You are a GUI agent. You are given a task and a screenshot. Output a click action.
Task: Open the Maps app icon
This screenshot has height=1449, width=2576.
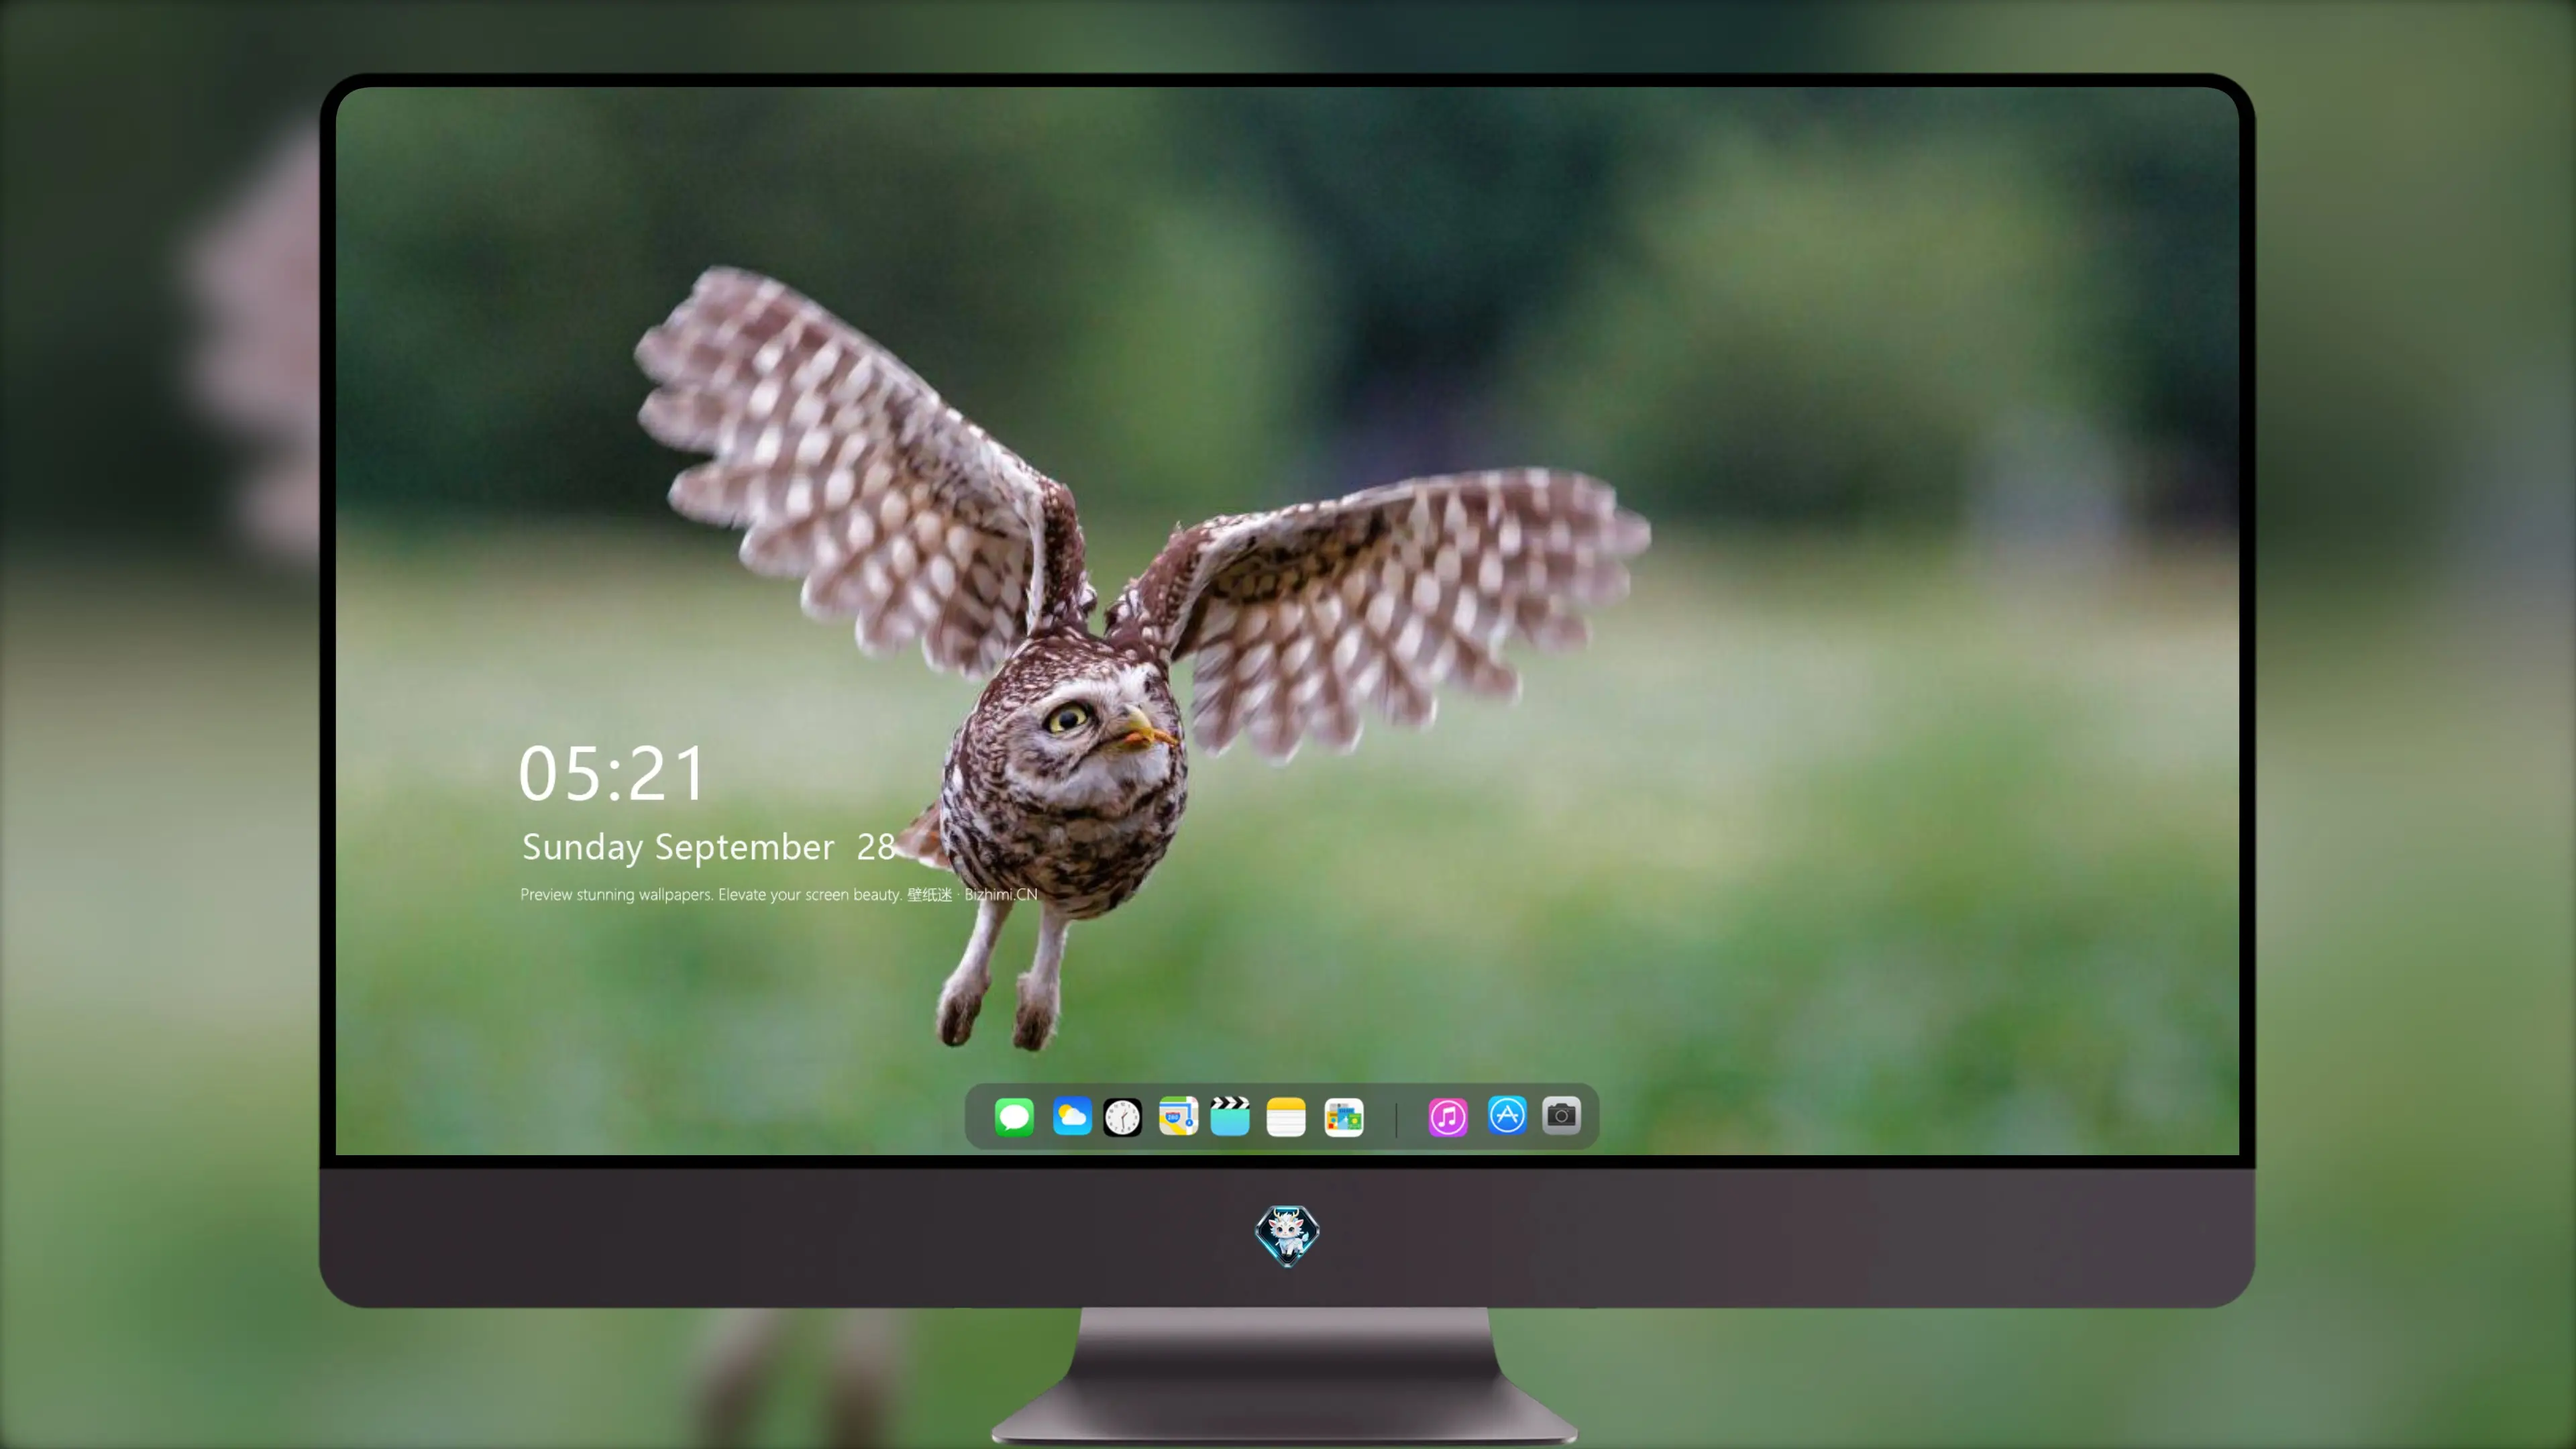[1178, 1116]
